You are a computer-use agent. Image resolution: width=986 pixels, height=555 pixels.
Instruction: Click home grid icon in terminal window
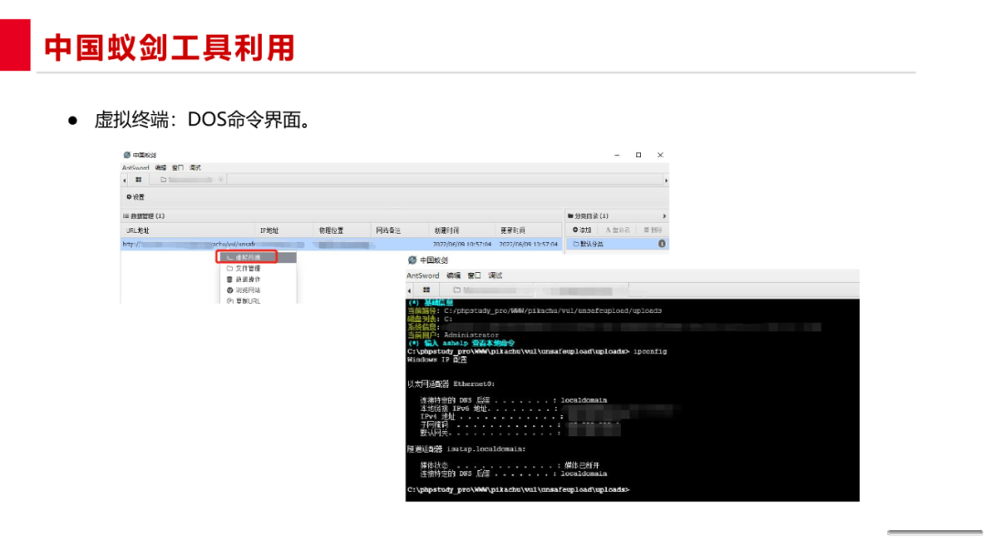click(426, 289)
